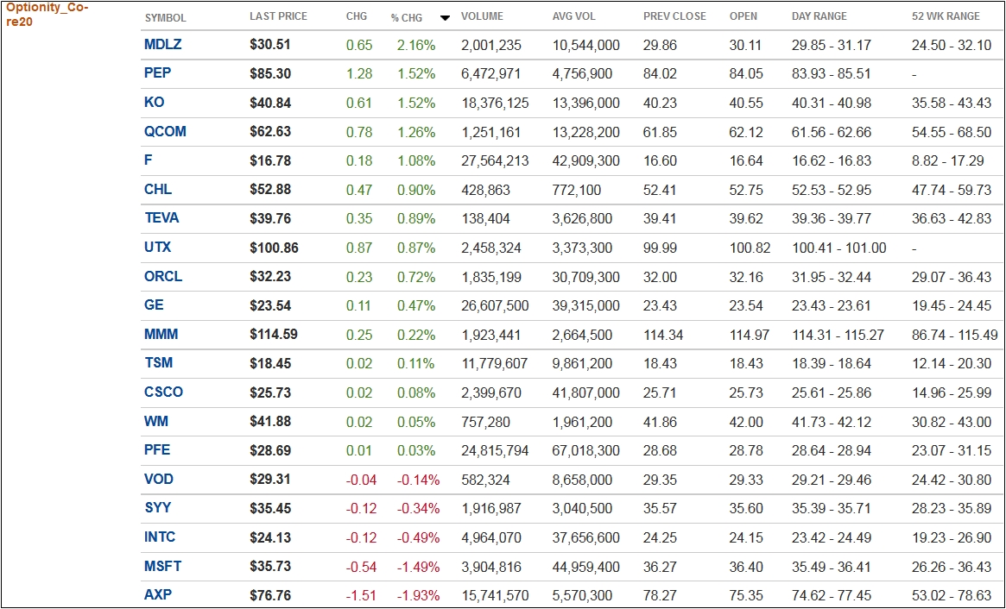The image size is (1006, 609).
Task: Open the VOD ticker symbol link
Action: click(159, 480)
